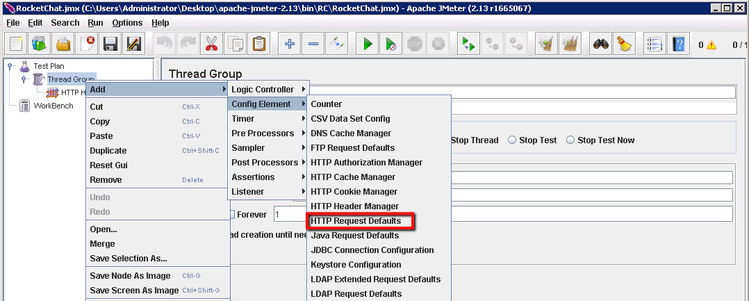Save the test plan with floppy icon
The image size is (749, 301).
click(110, 44)
